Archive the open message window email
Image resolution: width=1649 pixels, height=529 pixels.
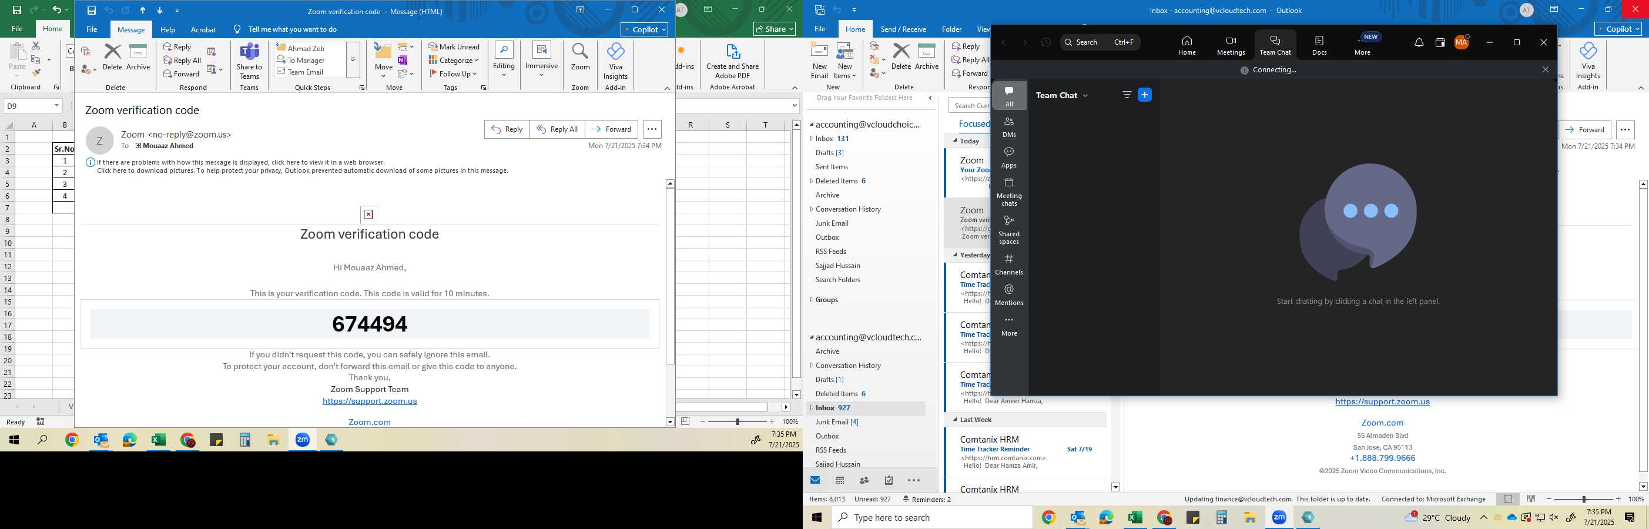pos(138,57)
